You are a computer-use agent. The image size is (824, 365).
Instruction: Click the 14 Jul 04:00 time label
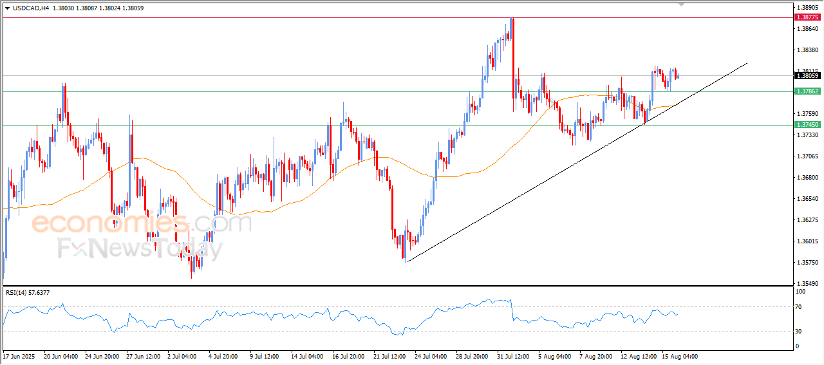pos(306,356)
